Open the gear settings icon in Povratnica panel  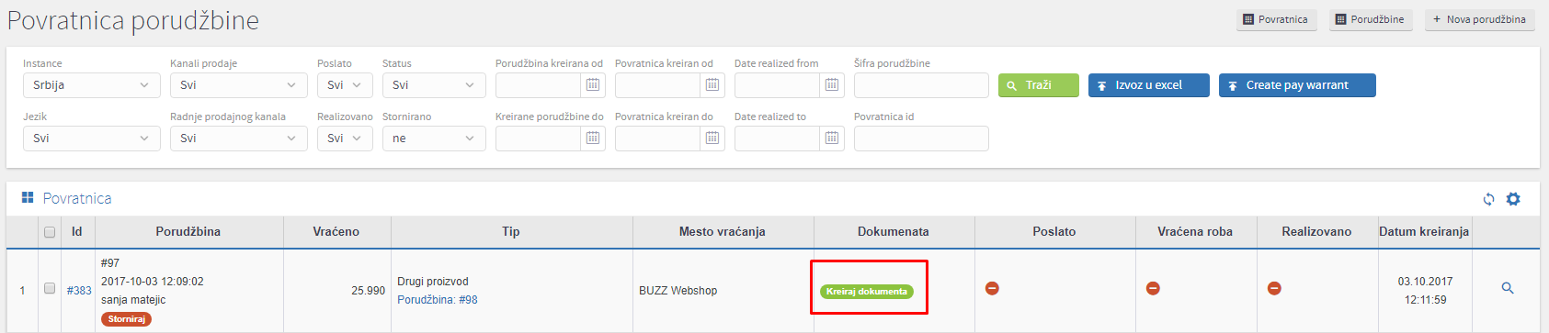[1513, 199]
